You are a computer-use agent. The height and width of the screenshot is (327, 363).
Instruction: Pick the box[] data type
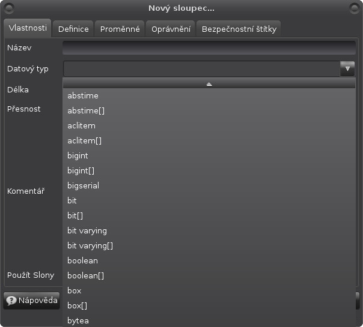pyautogui.click(x=209, y=306)
